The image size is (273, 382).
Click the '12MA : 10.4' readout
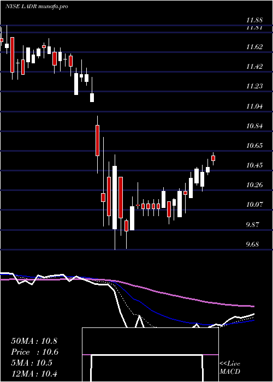pyautogui.click(x=34, y=374)
